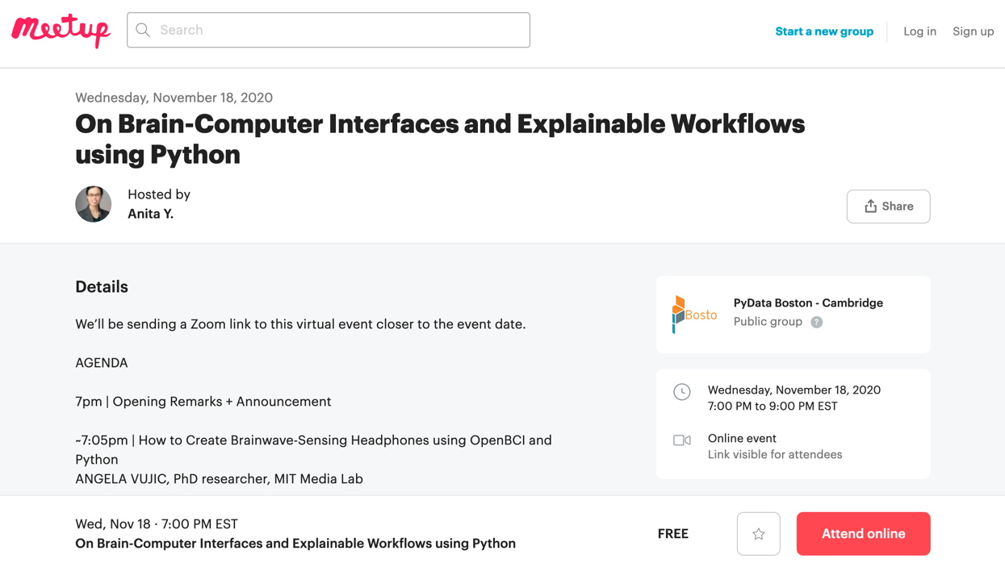Screen dimensions: 1005x567
Task: Click the clock icon by event time
Action: pos(682,392)
